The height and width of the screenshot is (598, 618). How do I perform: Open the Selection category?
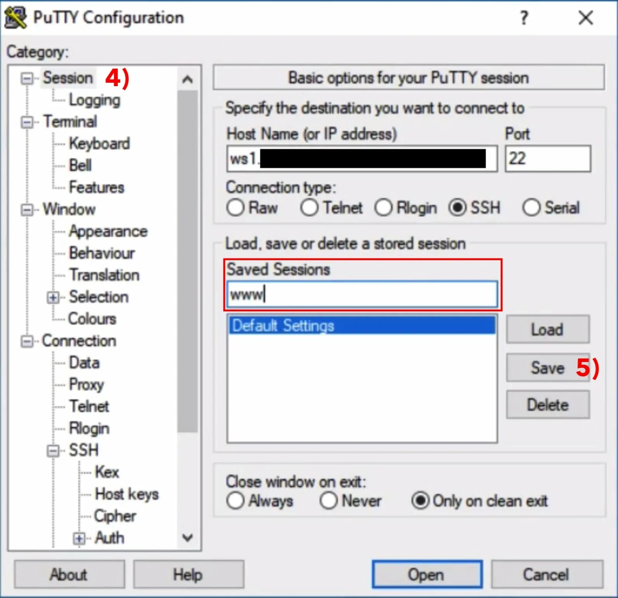99,297
